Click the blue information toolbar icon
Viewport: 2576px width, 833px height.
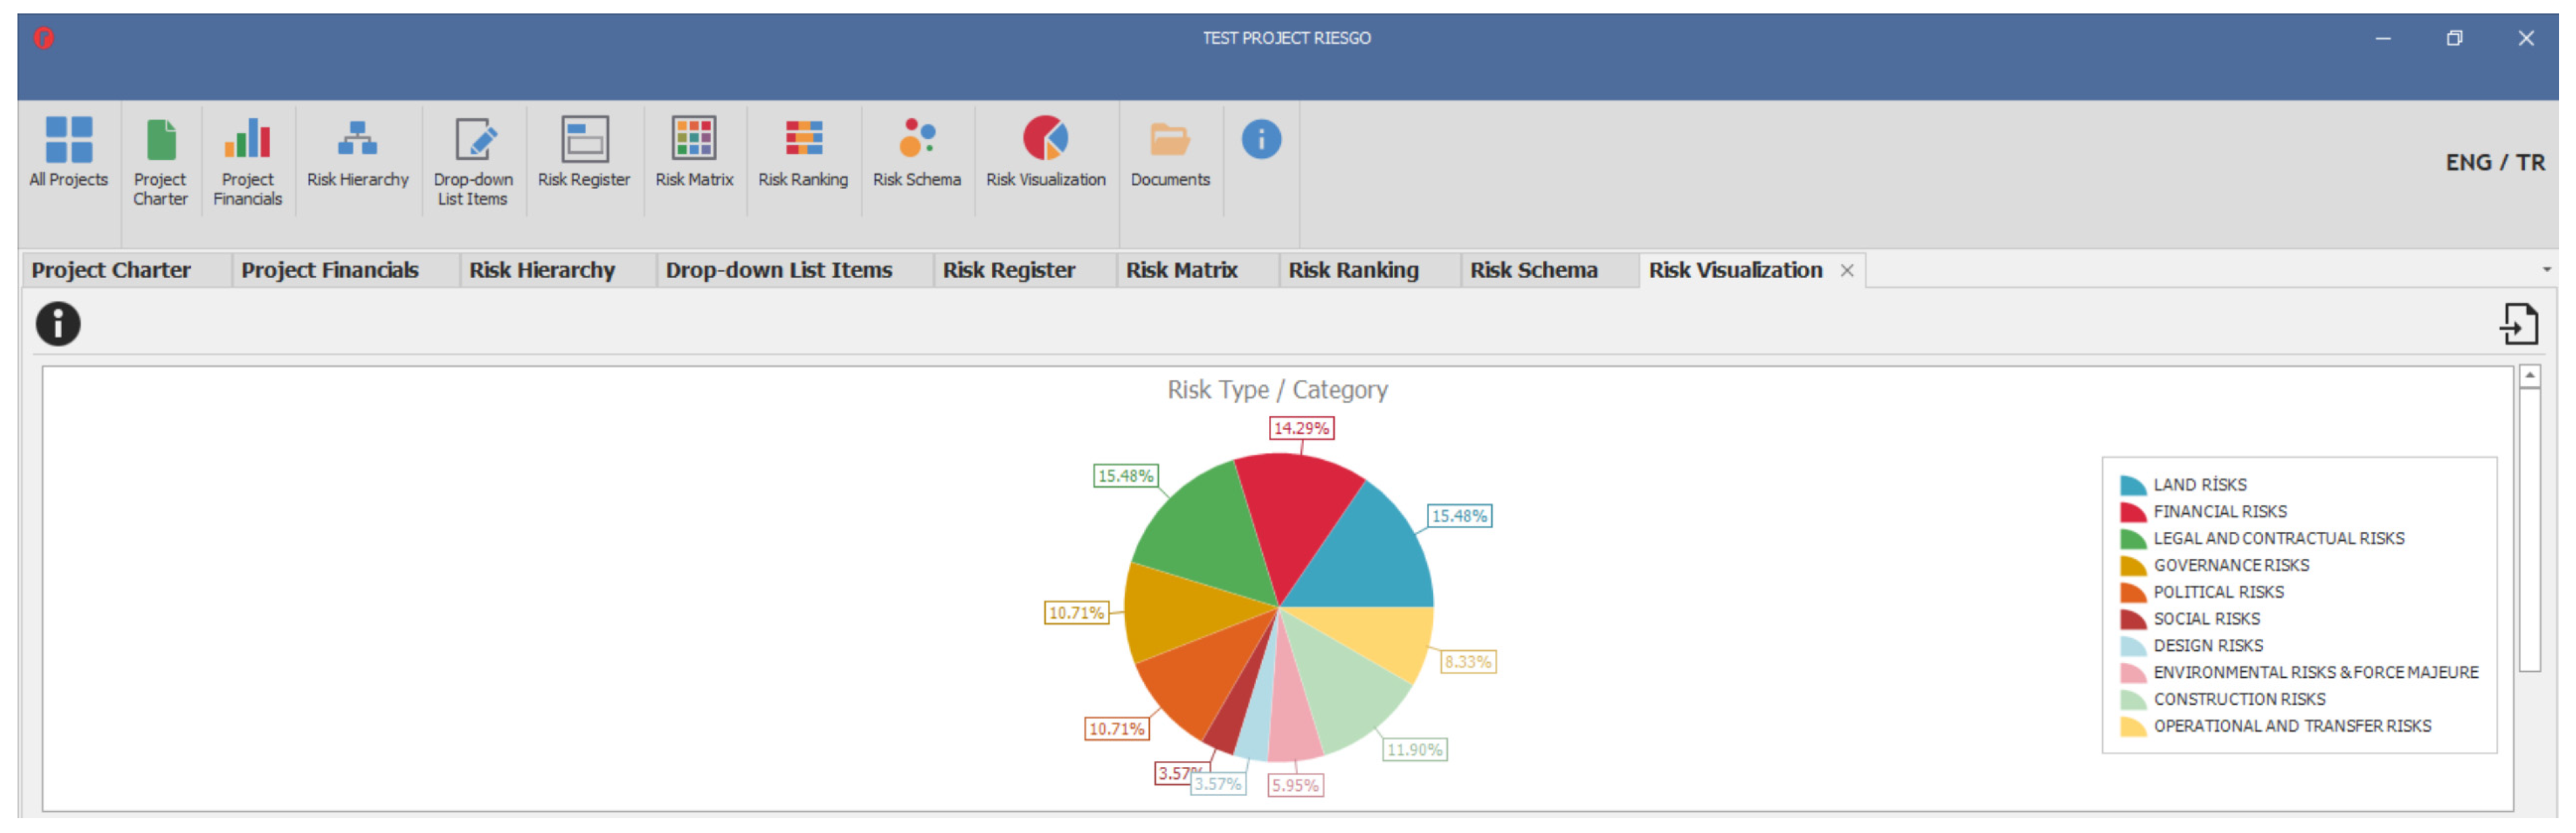point(1261,140)
